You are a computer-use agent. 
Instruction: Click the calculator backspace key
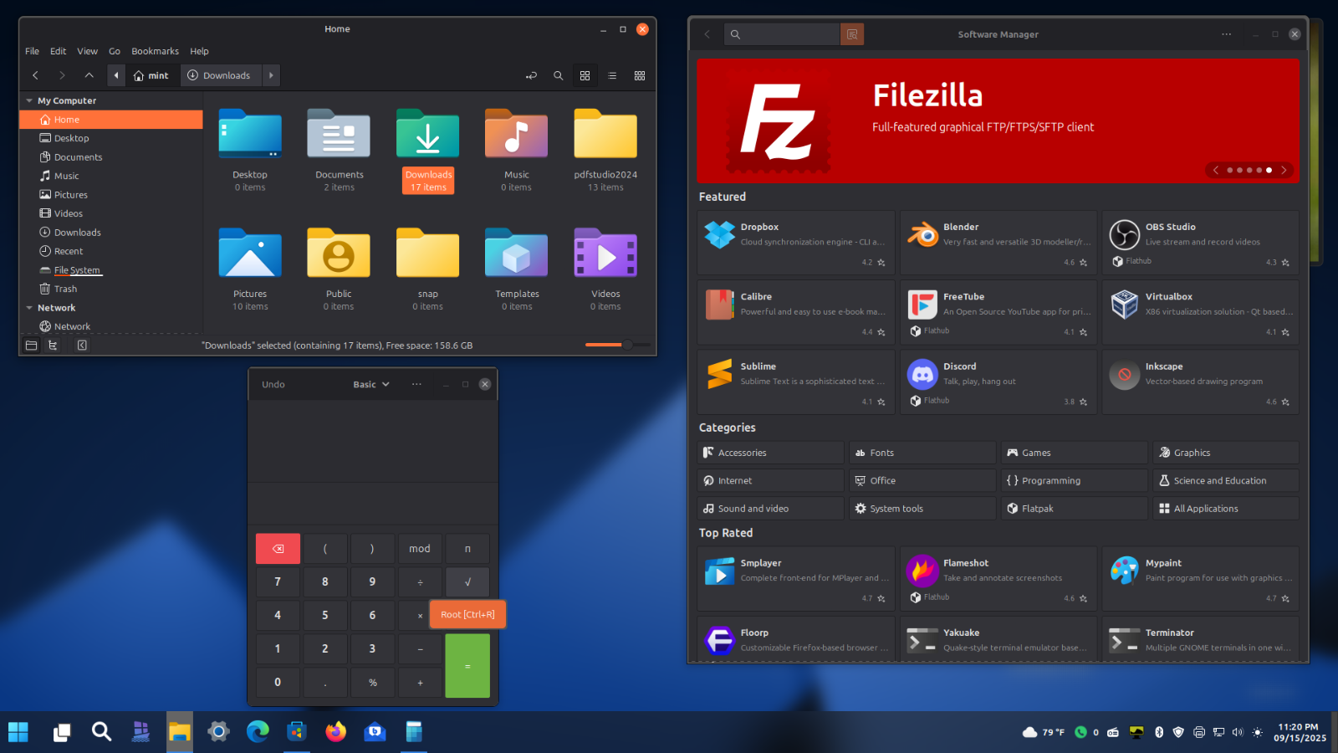(x=278, y=549)
